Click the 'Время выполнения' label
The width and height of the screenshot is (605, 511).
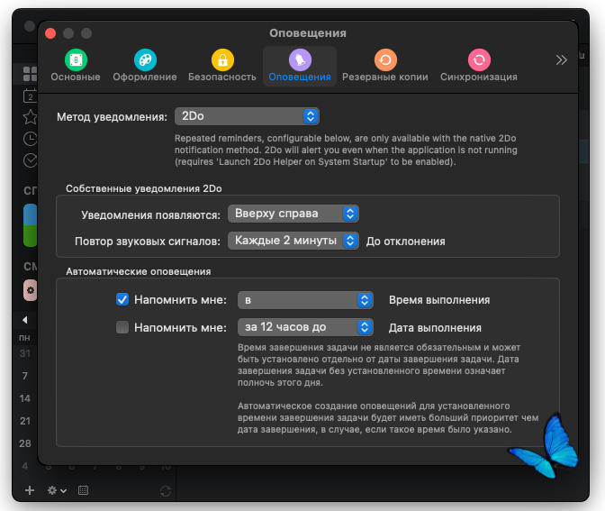tap(439, 300)
